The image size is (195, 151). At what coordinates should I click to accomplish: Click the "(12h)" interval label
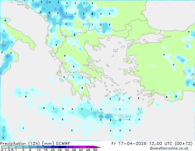click(x=34, y=144)
